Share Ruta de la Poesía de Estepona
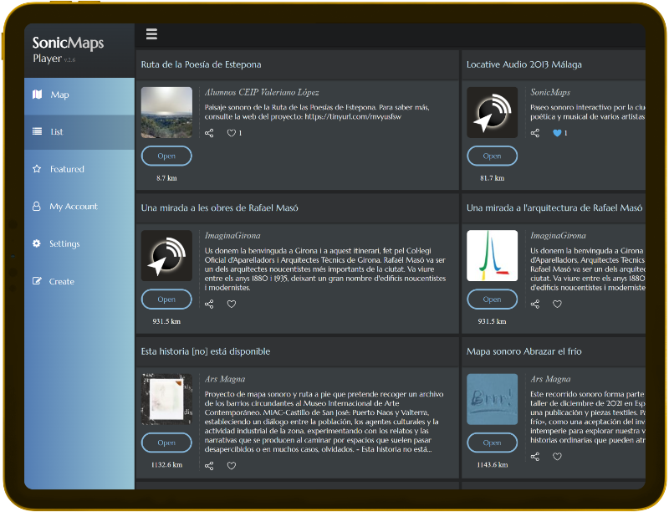This screenshot has width=669, height=512. (209, 133)
